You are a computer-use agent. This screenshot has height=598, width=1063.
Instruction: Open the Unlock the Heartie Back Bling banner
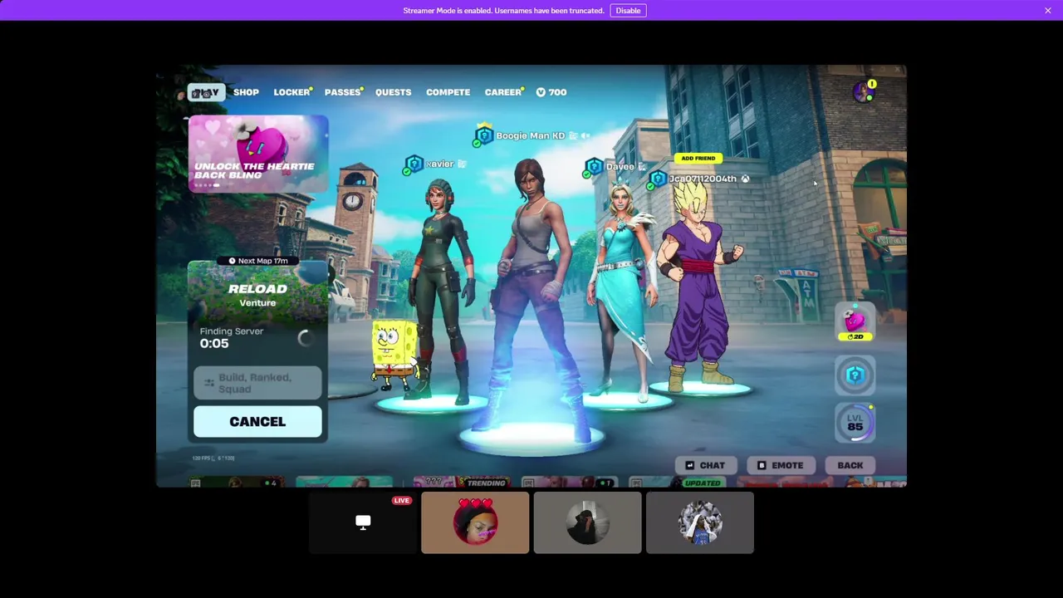pyautogui.click(x=258, y=153)
